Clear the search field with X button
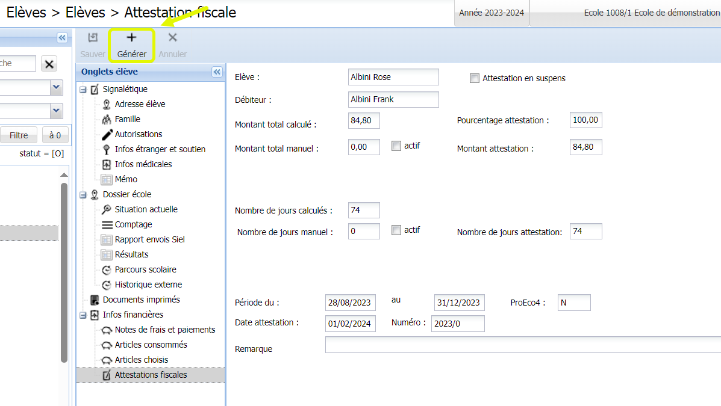Viewport: 721px width, 406px height. pyautogui.click(x=49, y=64)
